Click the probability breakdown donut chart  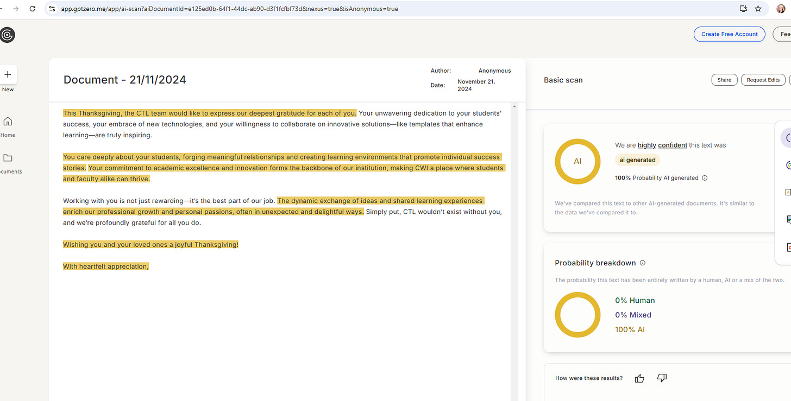coord(577,315)
